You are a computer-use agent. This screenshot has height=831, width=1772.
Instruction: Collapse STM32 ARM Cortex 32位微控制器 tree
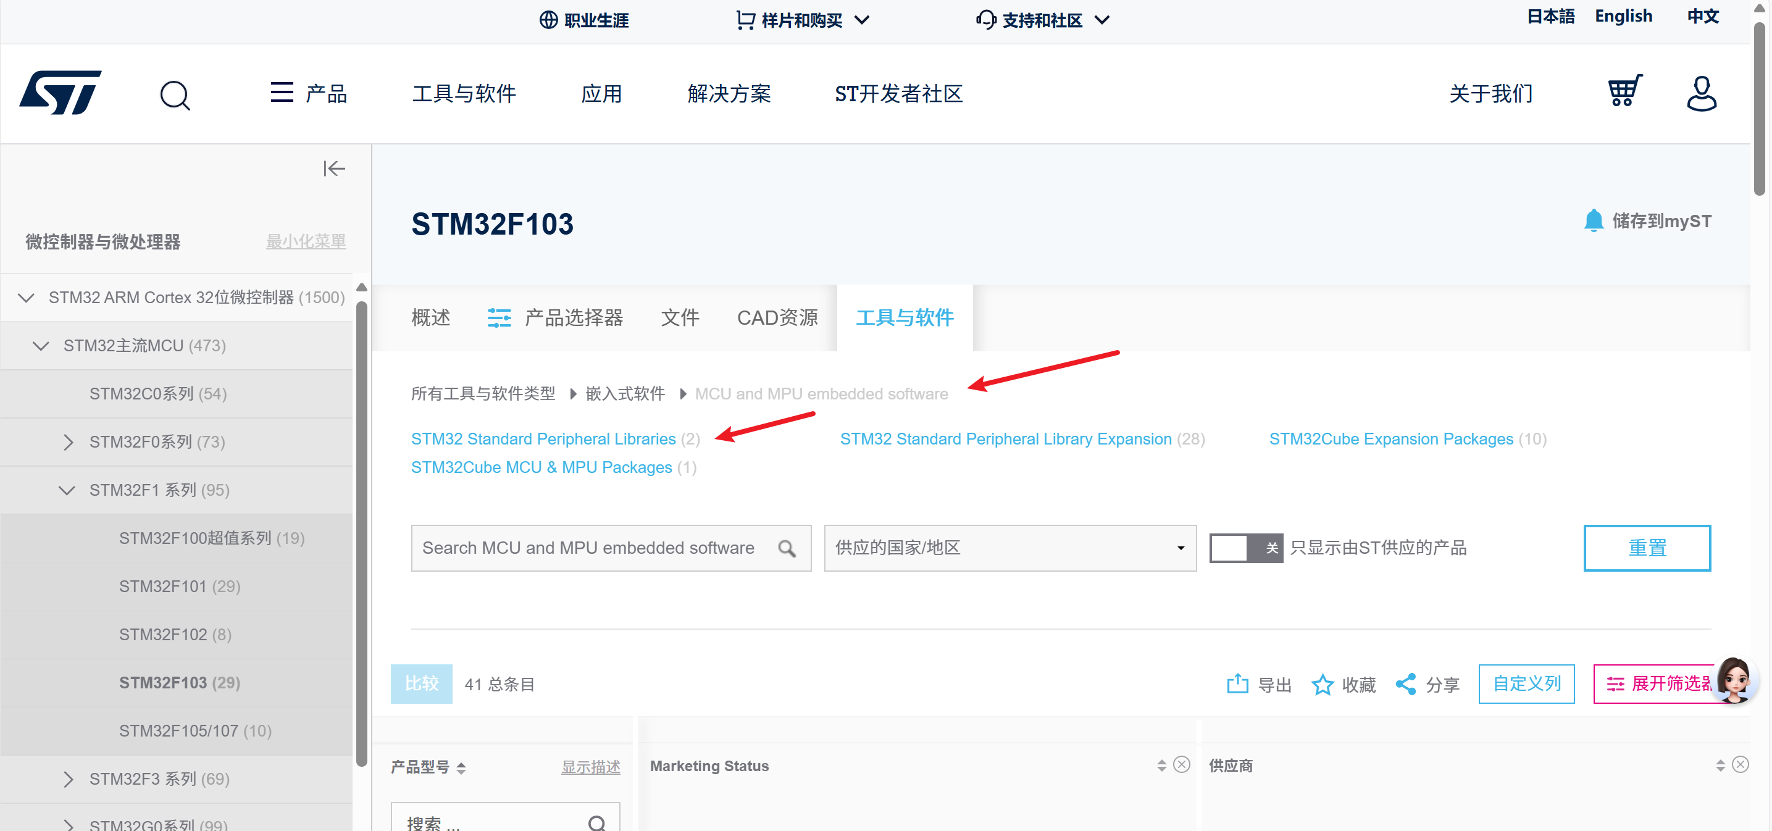click(26, 298)
